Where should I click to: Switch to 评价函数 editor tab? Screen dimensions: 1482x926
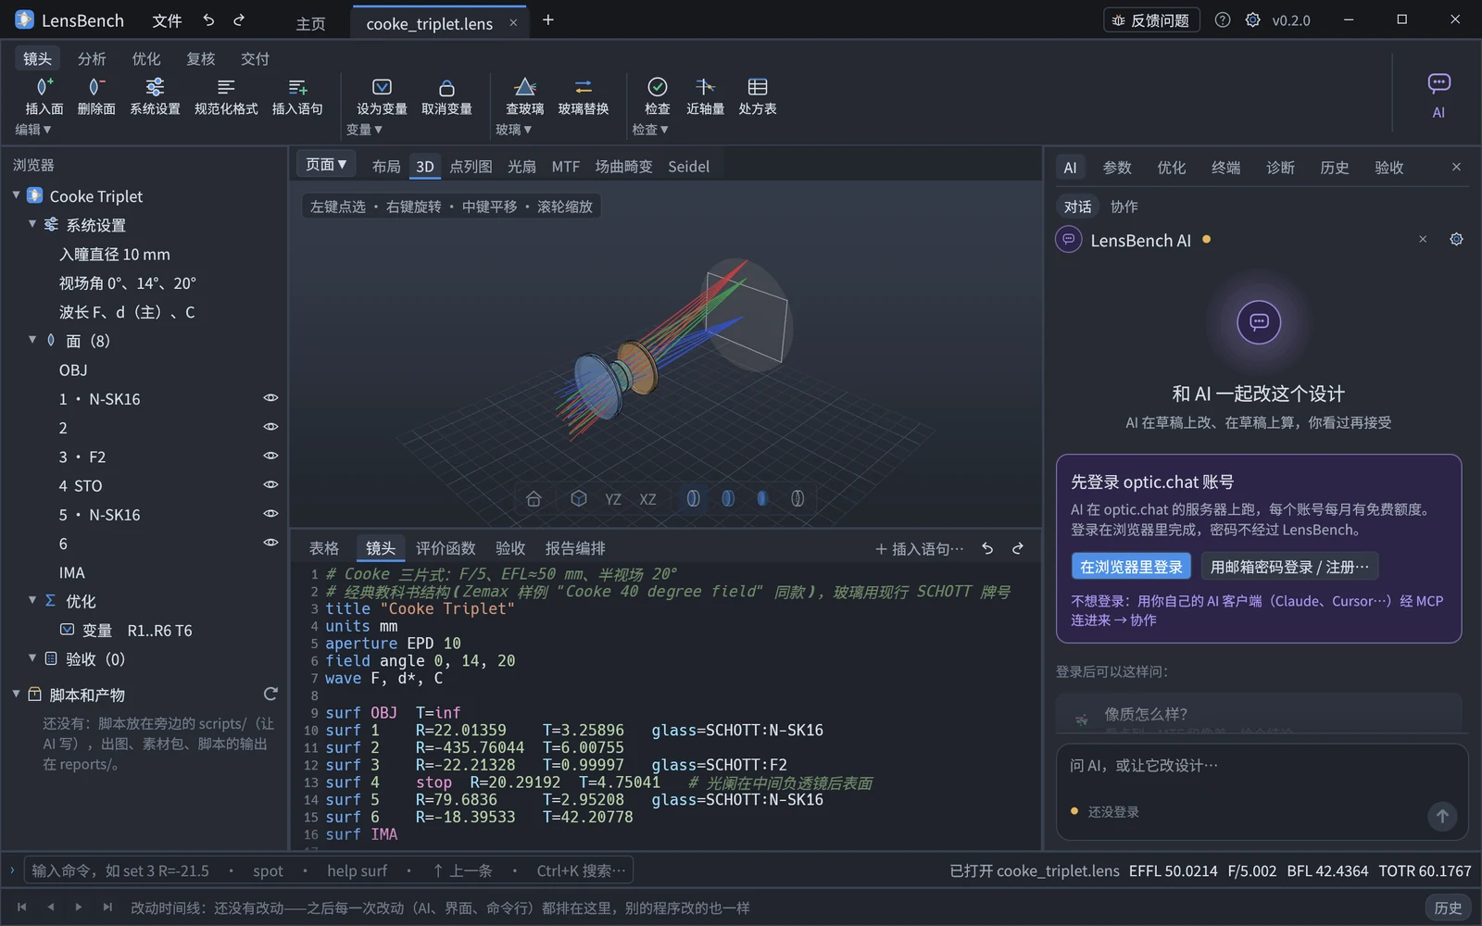[x=446, y=548]
